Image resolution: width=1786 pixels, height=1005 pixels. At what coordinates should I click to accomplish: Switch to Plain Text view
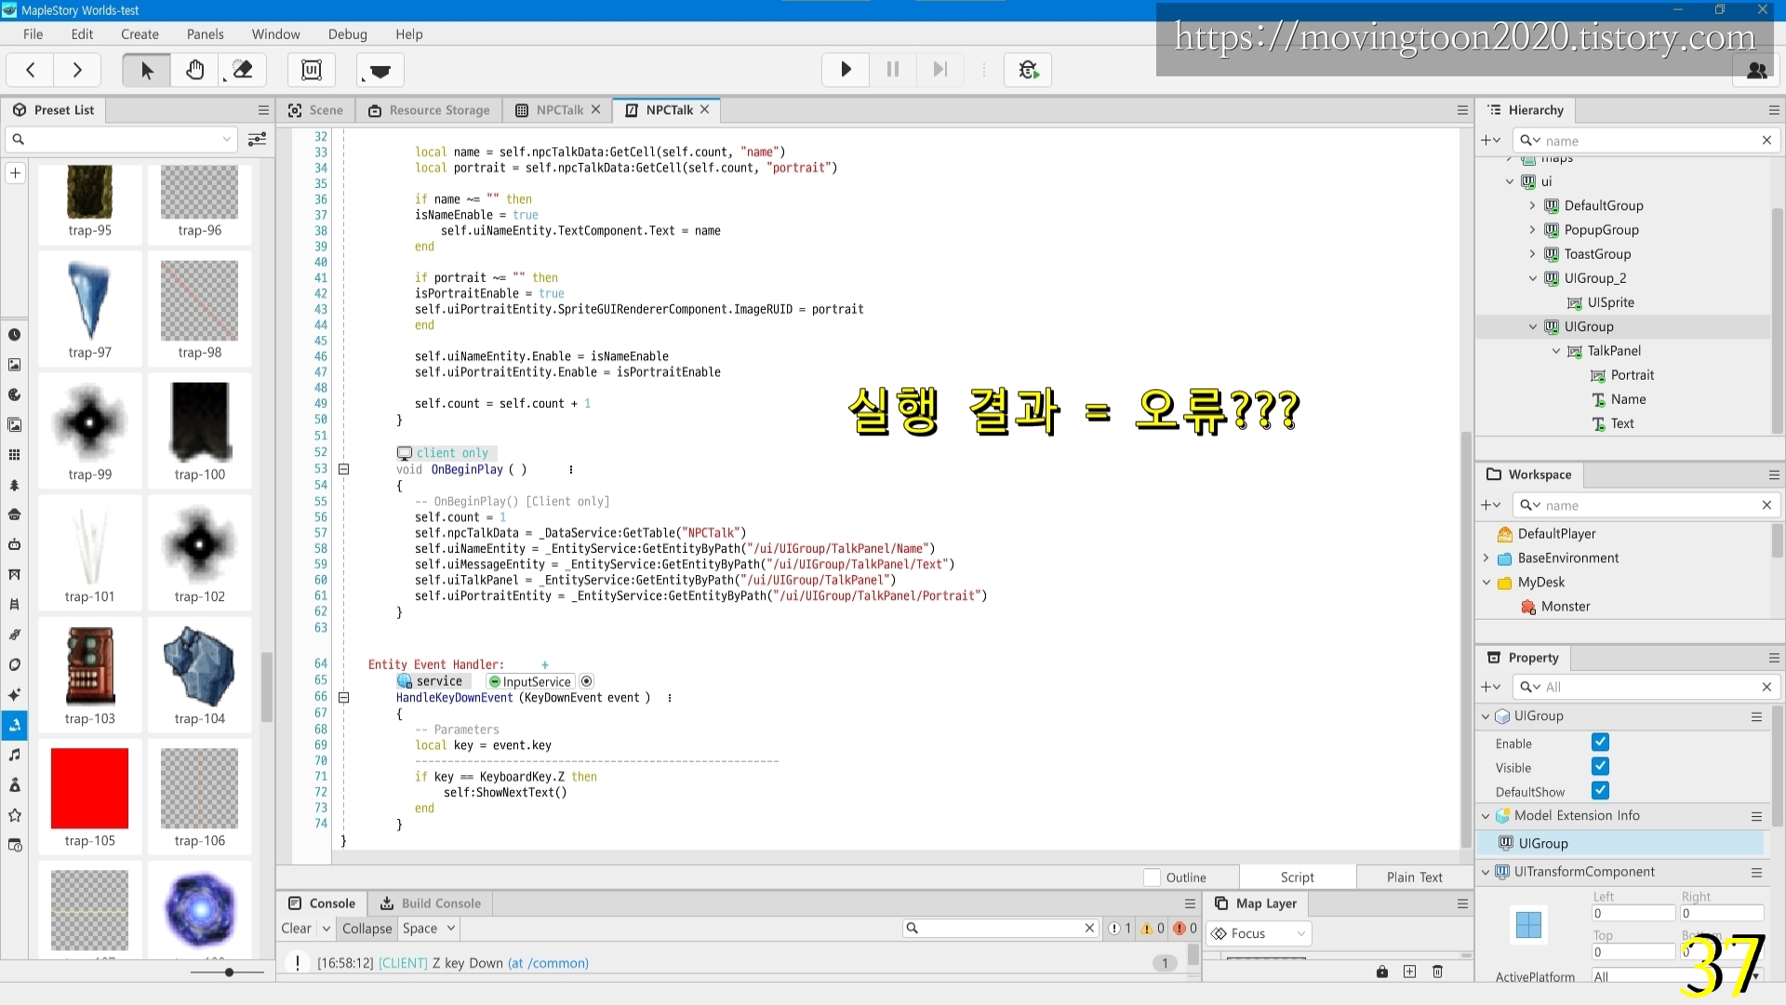point(1414,878)
